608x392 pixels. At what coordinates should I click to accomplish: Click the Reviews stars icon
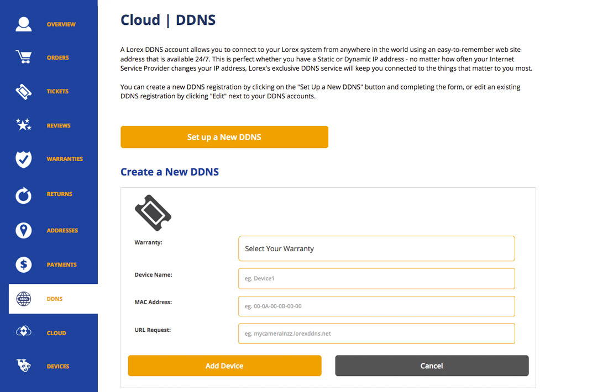[24, 124]
